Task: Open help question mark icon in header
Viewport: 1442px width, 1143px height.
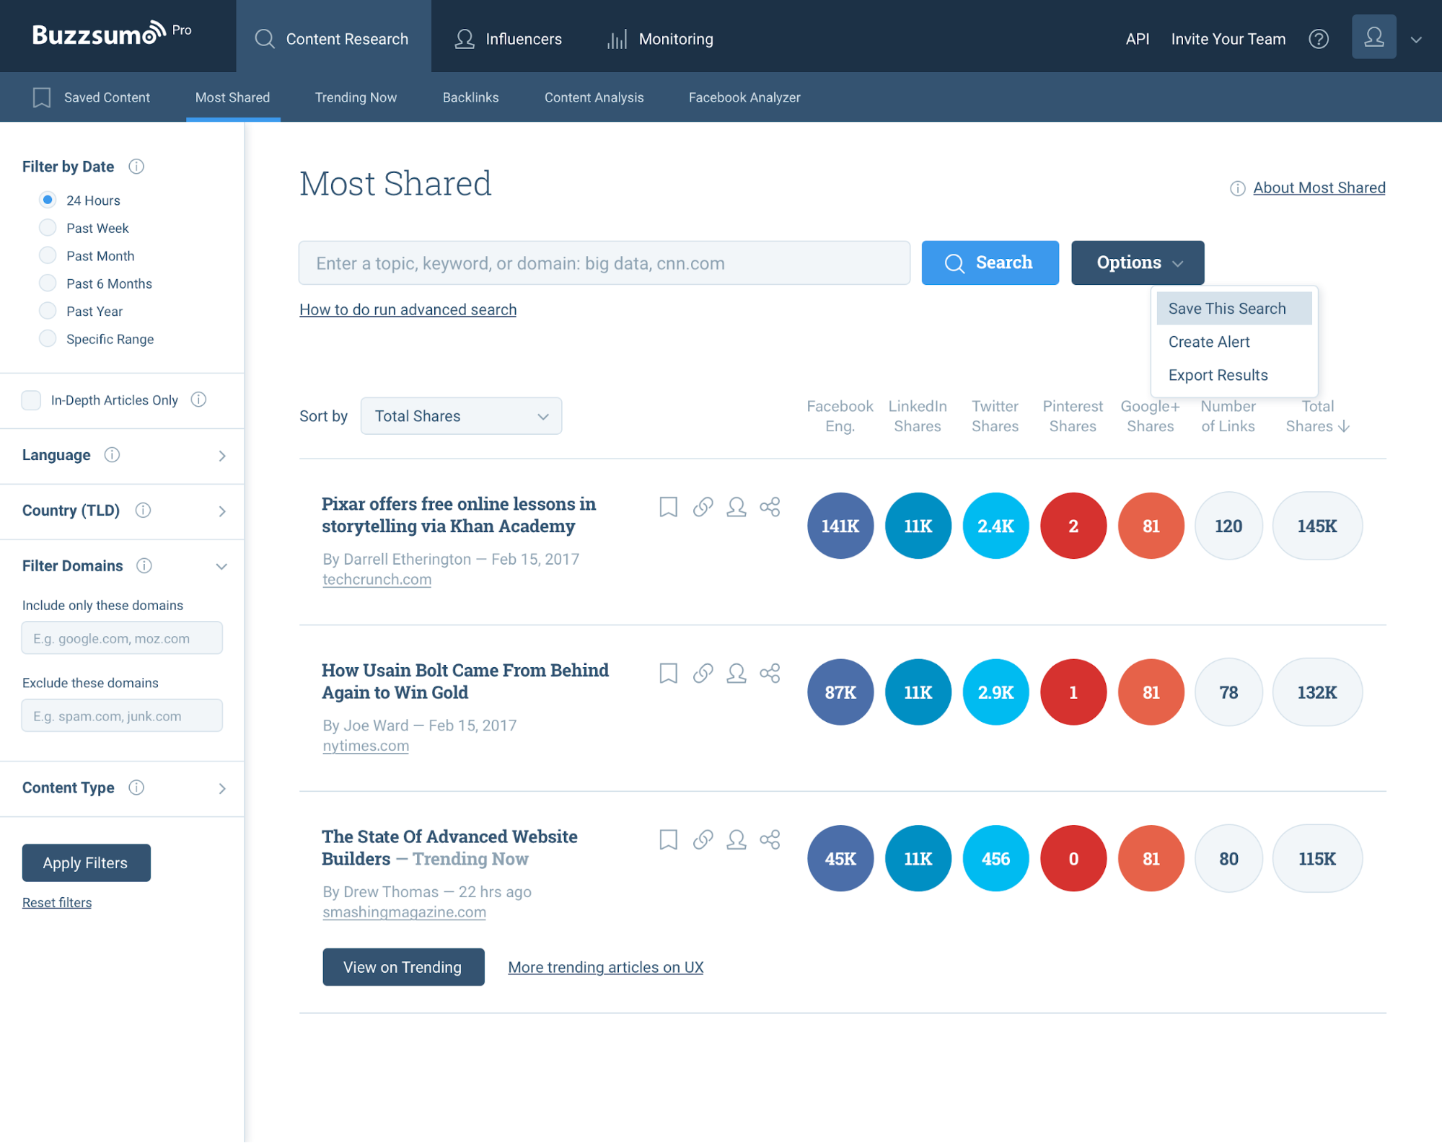Action: [1318, 39]
